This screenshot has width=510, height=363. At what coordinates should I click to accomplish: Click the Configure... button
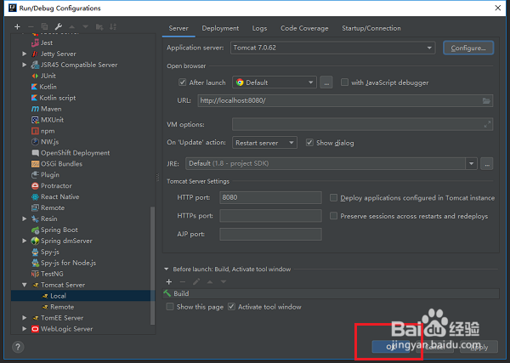coord(468,48)
